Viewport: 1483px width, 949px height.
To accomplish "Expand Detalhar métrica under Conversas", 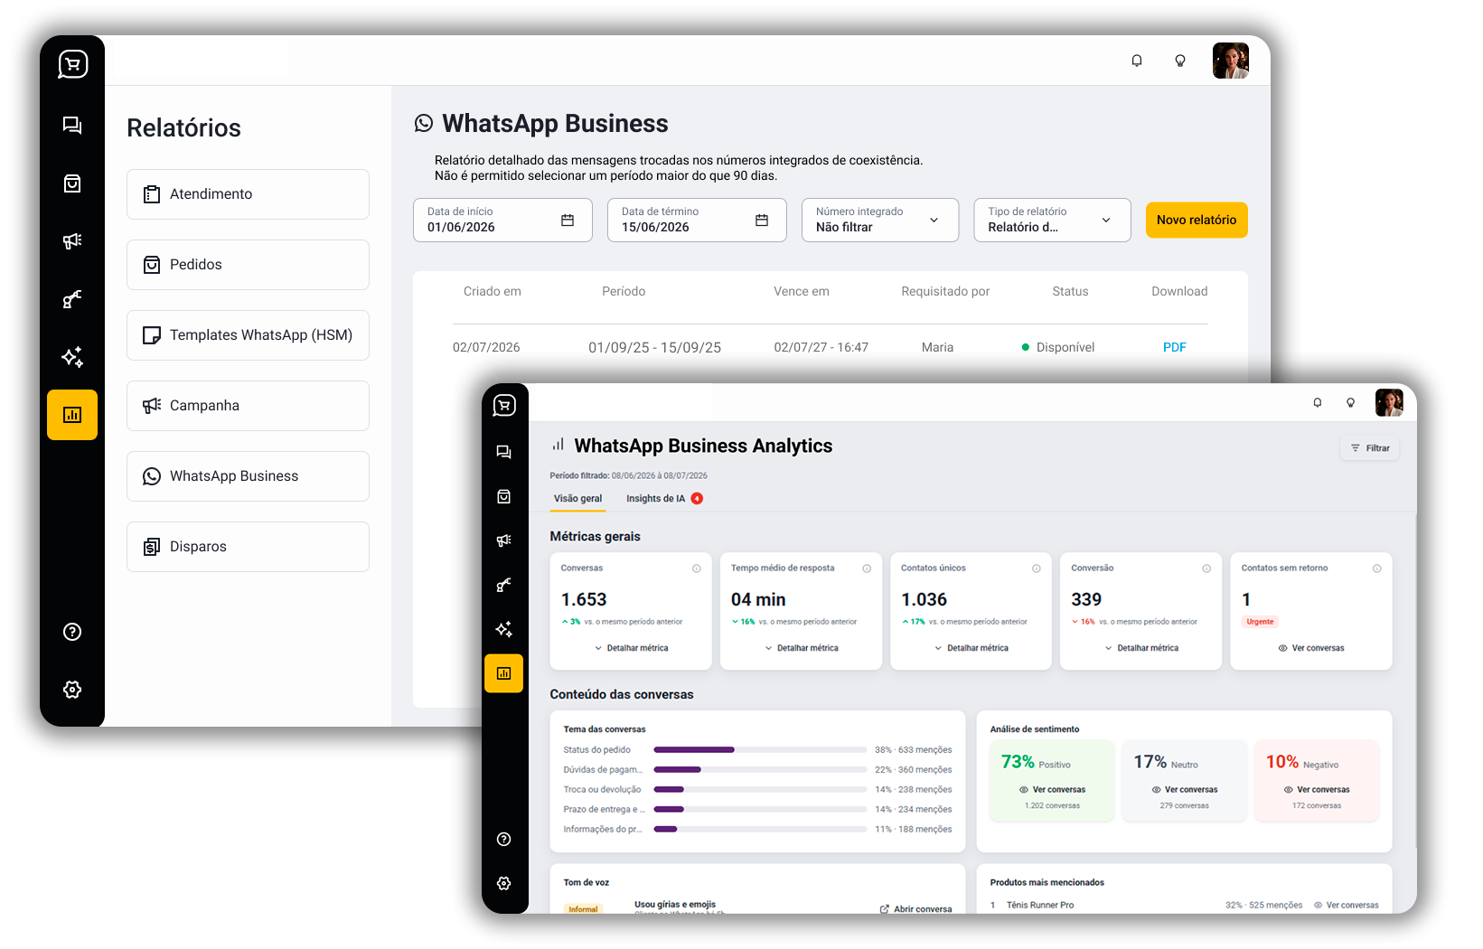I will [x=631, y=648].
